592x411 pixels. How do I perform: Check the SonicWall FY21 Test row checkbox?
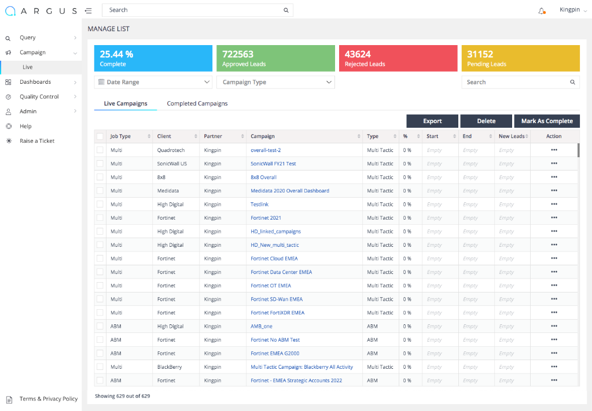[100, 164]
